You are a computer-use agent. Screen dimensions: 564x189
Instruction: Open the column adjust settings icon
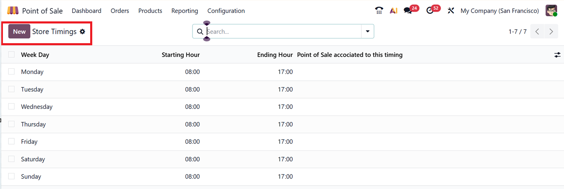coord(557,55)
